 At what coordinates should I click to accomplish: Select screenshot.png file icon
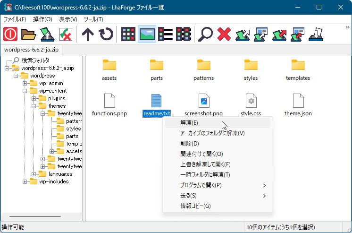tap(204, 101)
